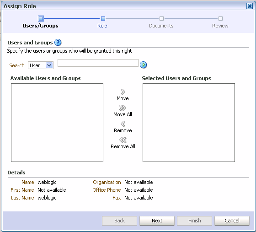Select the Documents step marker

(162, 18)
